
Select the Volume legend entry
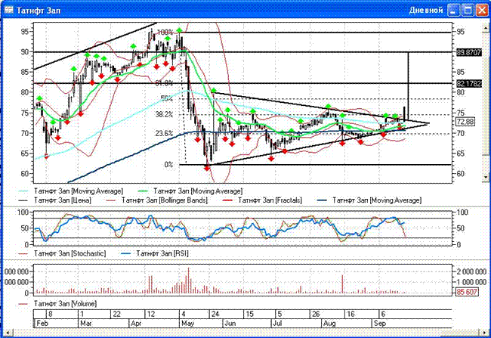pyautogui.click(x=58, y=304)
